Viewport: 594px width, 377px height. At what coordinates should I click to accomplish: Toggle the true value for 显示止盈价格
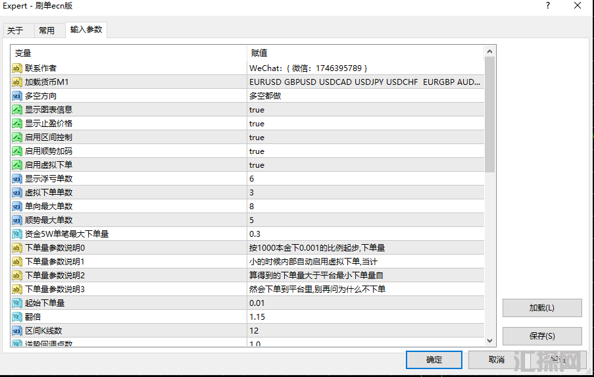257,124
